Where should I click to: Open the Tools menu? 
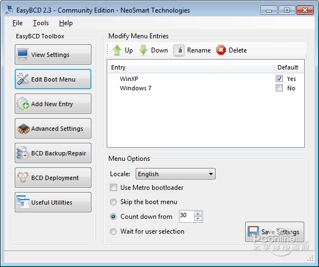point(40,23)
